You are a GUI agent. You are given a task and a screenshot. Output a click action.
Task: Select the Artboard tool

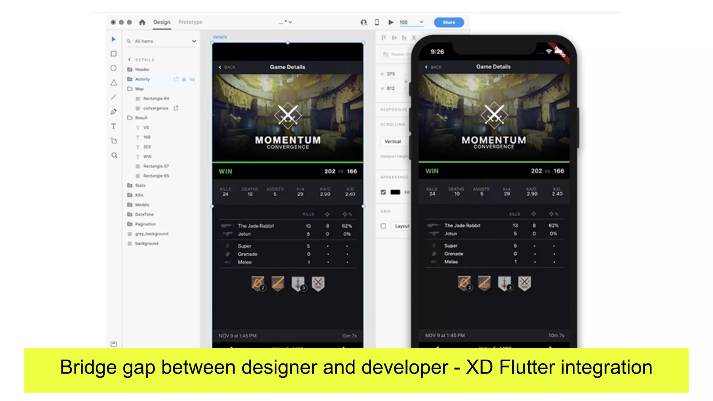pyautogui.click(x=113, y=141)
